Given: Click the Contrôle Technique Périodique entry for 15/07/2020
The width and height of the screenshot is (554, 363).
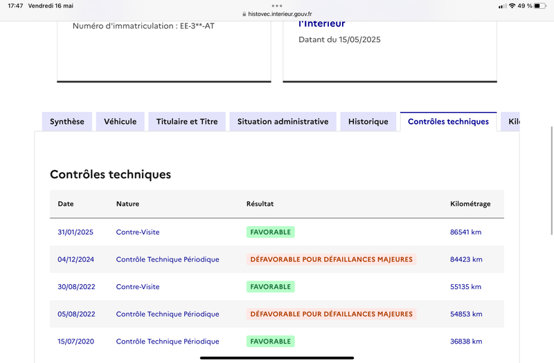Looking at the screenshot, I should (x=168, y=342).
